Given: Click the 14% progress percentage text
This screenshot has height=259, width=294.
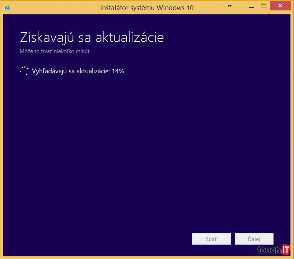Looking at the screenshot, I should coord(118,71).
